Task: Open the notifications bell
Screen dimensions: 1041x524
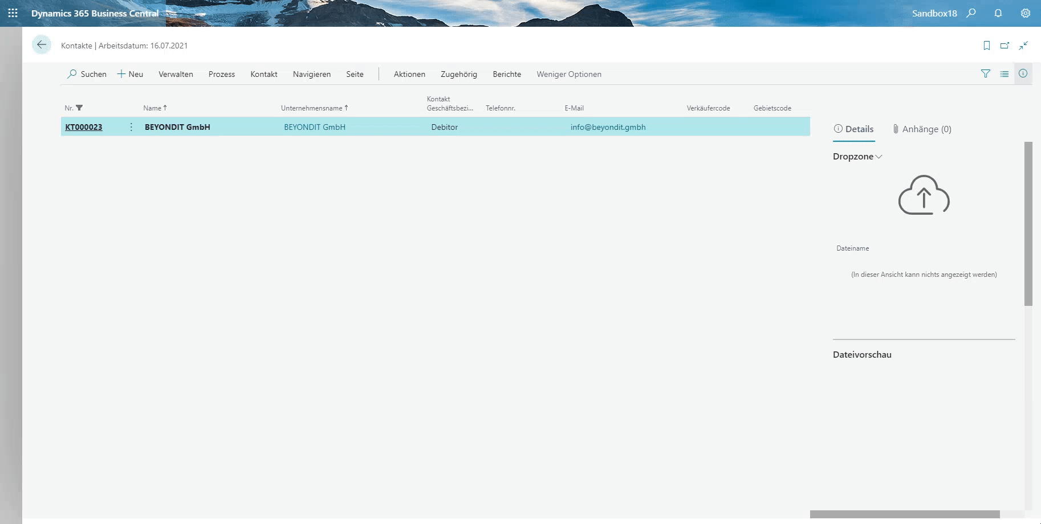Action: 998,13
